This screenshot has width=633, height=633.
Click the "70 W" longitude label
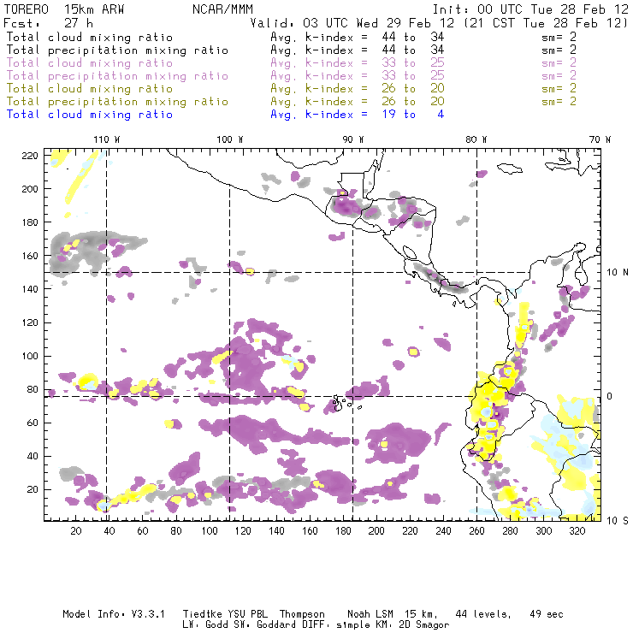click(600, 139)
